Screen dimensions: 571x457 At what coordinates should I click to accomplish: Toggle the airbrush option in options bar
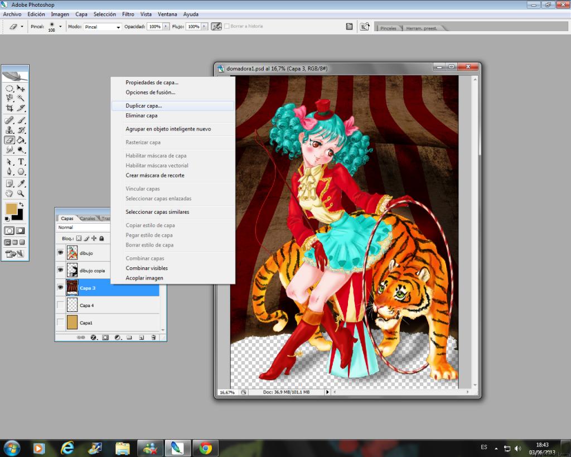(x=216, y=27)
